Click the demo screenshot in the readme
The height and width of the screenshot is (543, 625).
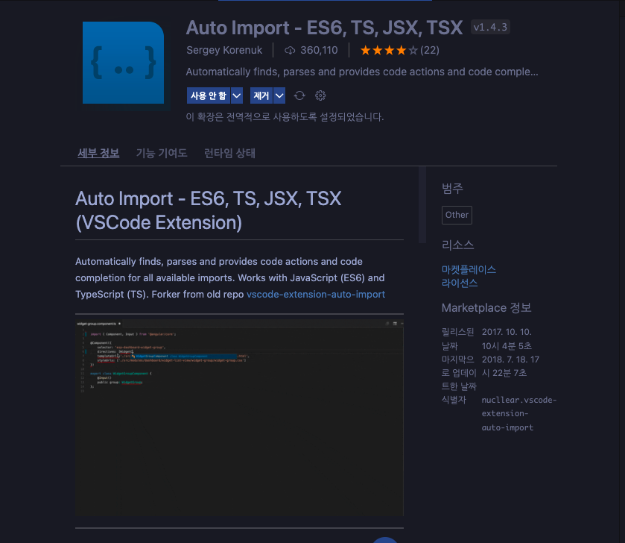point(239,418)
